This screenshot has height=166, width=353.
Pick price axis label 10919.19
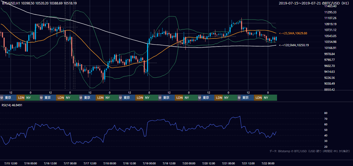pos(330,24)
